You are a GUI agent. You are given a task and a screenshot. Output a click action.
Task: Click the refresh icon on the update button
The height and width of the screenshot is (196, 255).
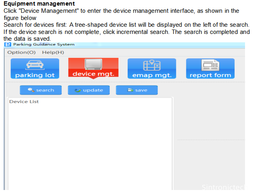click(78, 90)
